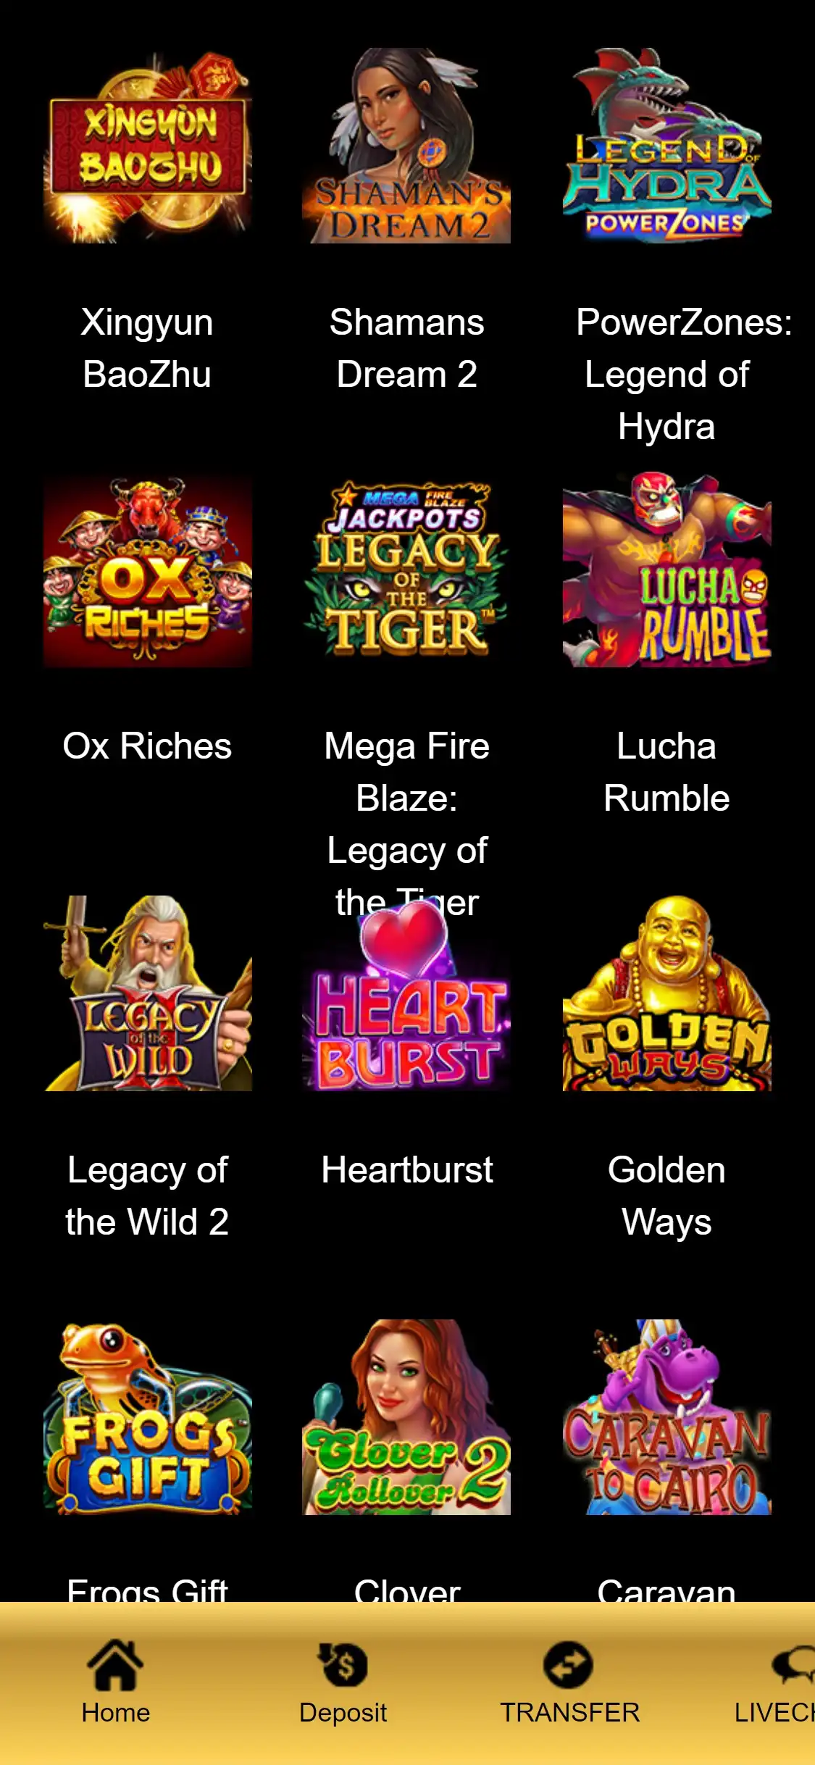Select Legacy of the Tiger jackpots image

(406, 569)
